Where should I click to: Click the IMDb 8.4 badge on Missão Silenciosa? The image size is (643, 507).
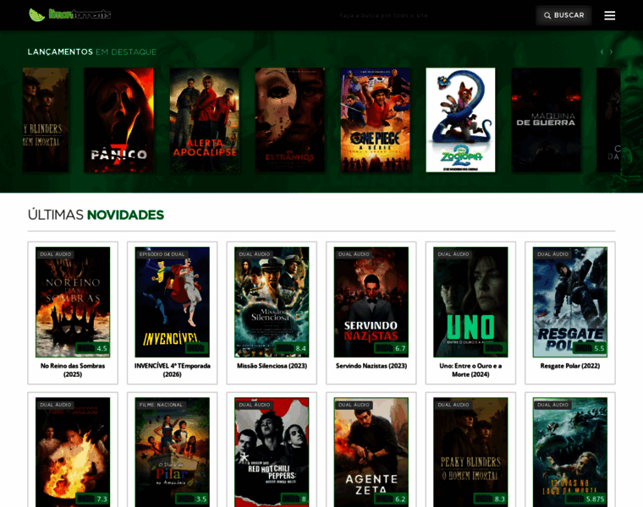(x=291, y=348)
